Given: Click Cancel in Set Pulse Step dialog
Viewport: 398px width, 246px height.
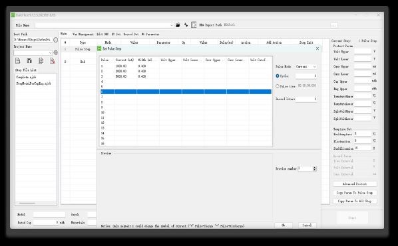Looking at the screenshot, I should (x=307, y=225).
